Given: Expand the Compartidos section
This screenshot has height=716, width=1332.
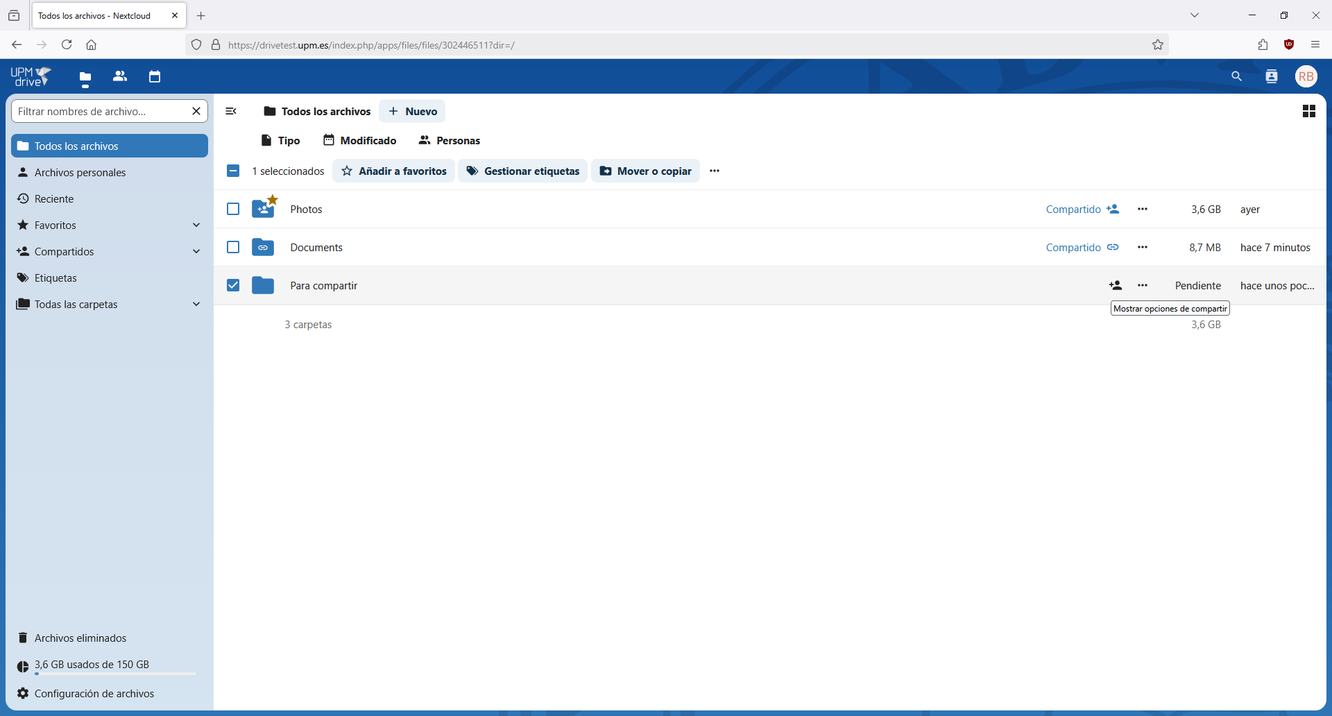Looking at the screenshot, I should 196,251.
